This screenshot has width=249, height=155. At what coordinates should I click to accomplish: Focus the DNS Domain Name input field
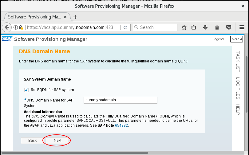[x=121, y=100]
